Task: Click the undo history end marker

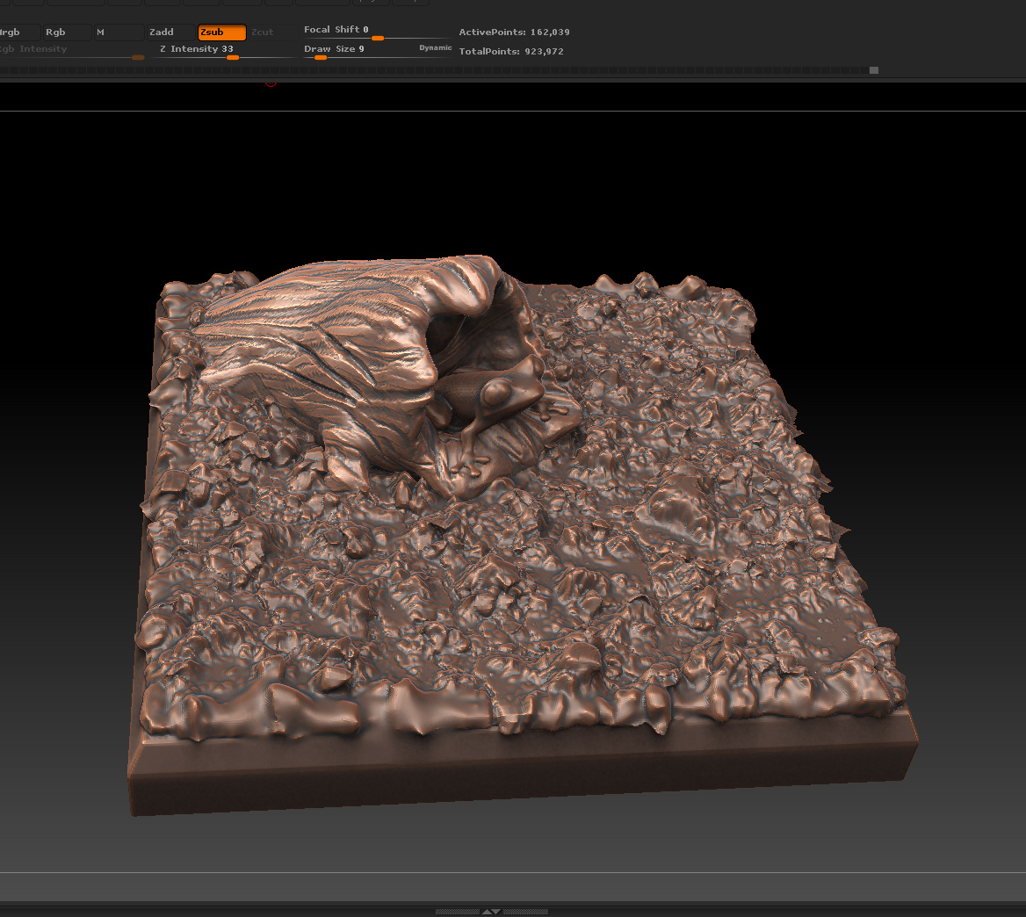Action: pos(874,70)
